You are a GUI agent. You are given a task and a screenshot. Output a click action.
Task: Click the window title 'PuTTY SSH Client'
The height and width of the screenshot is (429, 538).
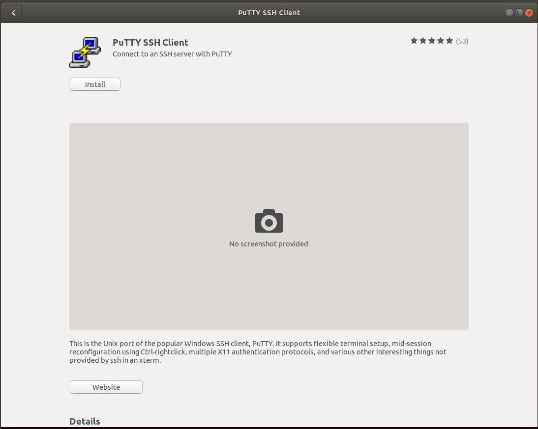[269, 13]
